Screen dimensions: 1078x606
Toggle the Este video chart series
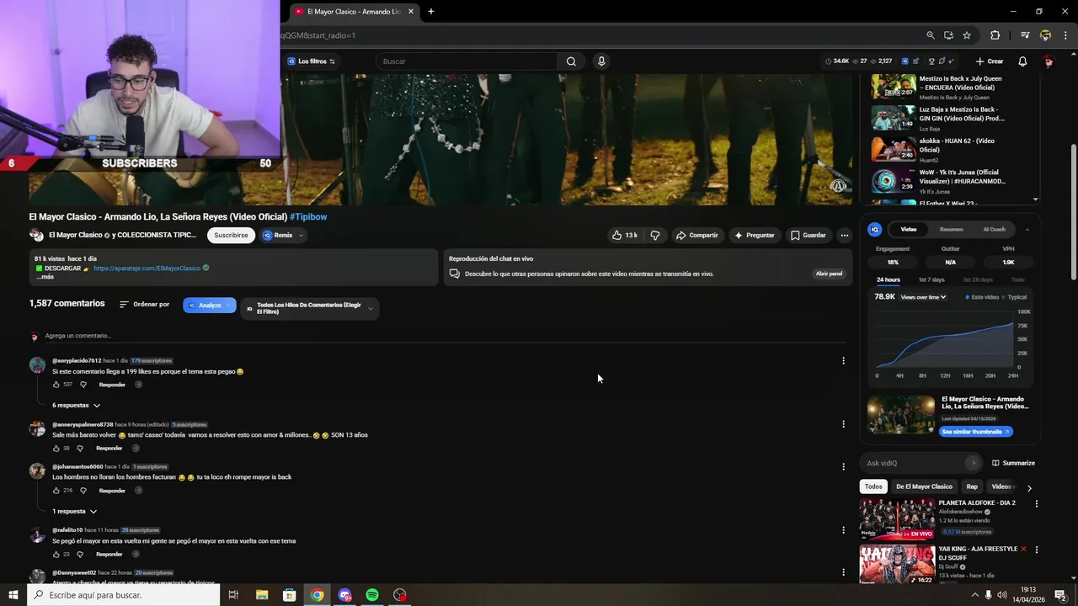point(982,297)
